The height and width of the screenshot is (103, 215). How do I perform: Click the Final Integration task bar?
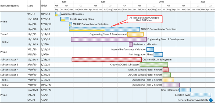tap(185, 90)
